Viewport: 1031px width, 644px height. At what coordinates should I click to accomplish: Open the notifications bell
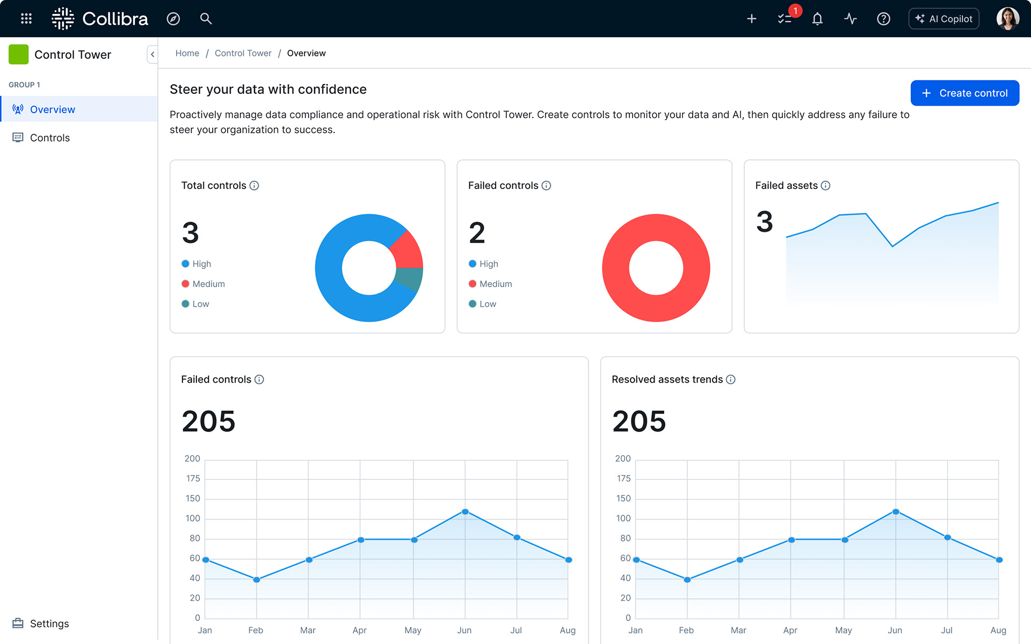pyautogui.click(x=817, y=19)
